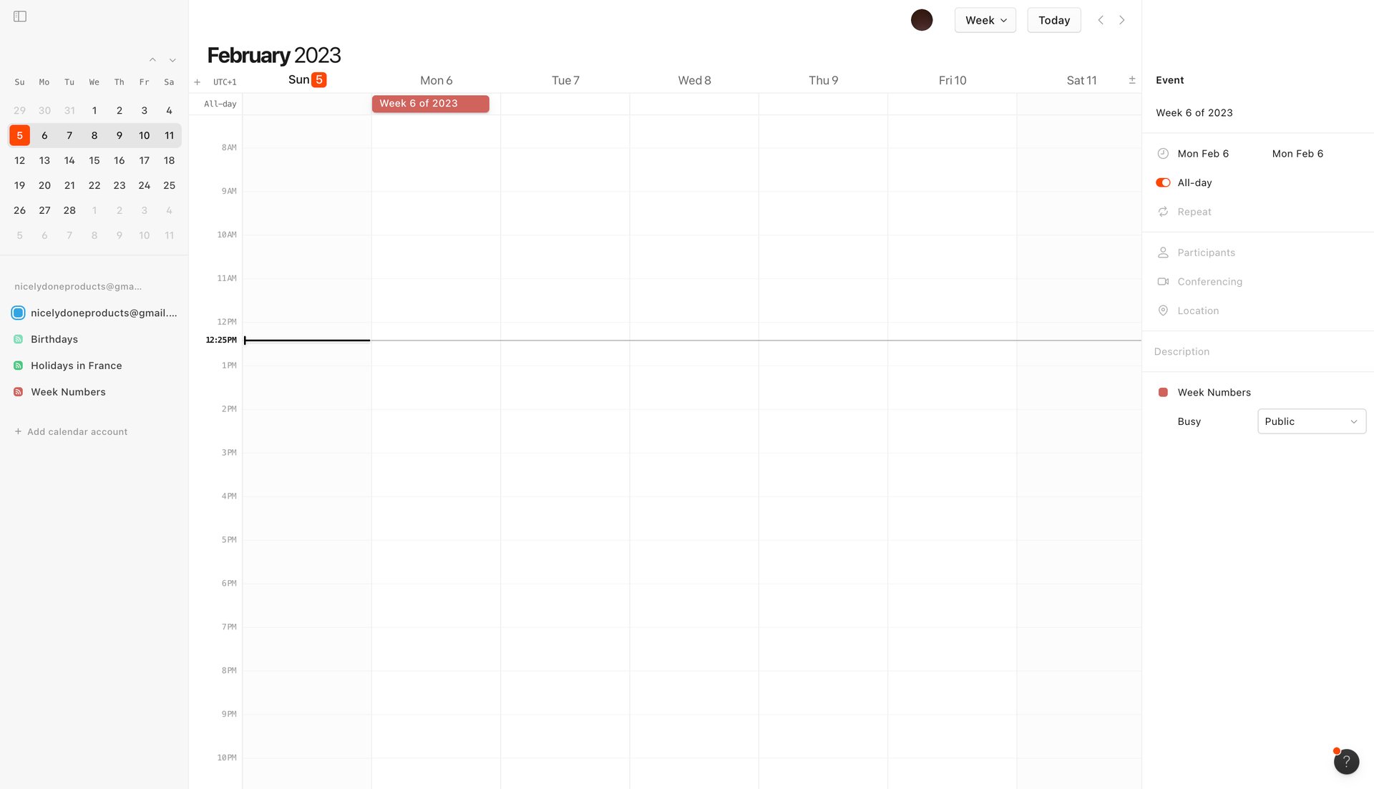
Task: Add a timezone with the plus icon
Action: pos(198,82)
